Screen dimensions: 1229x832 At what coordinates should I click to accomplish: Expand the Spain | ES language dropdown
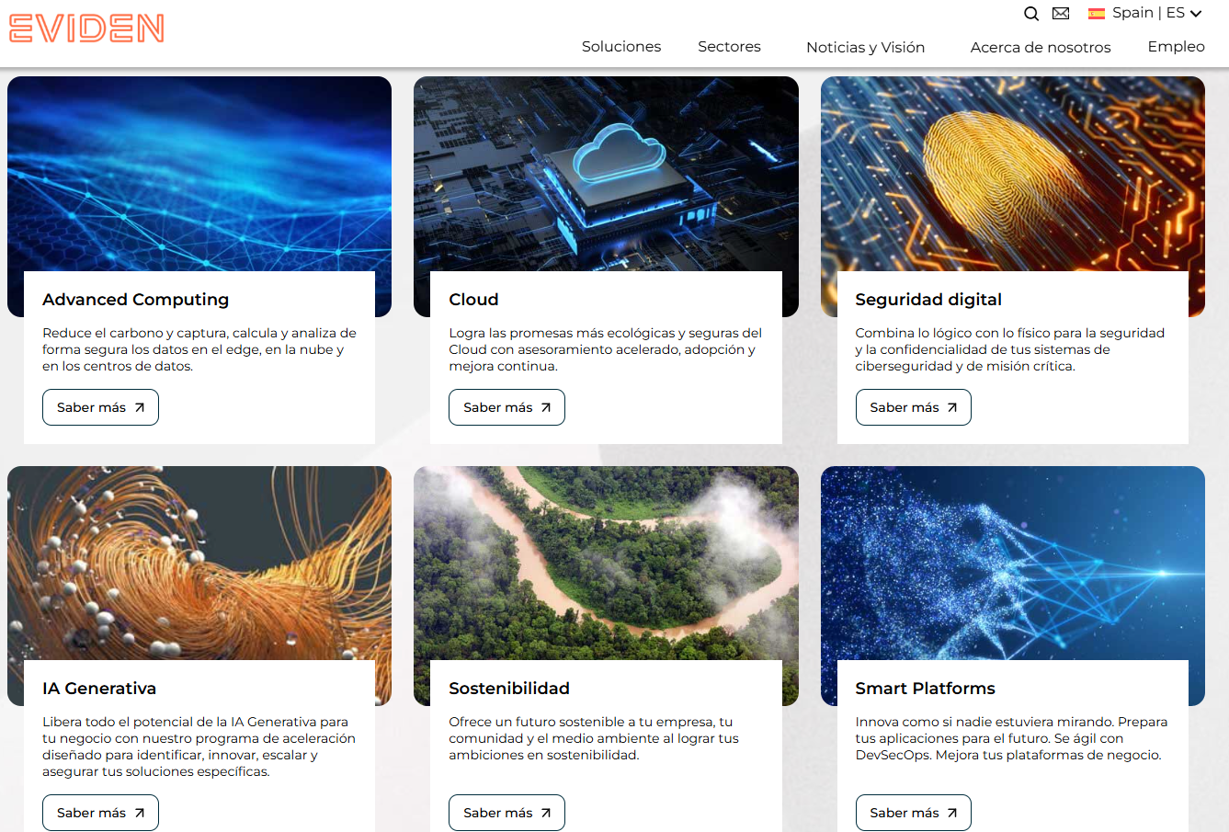tap(1145, 13)
